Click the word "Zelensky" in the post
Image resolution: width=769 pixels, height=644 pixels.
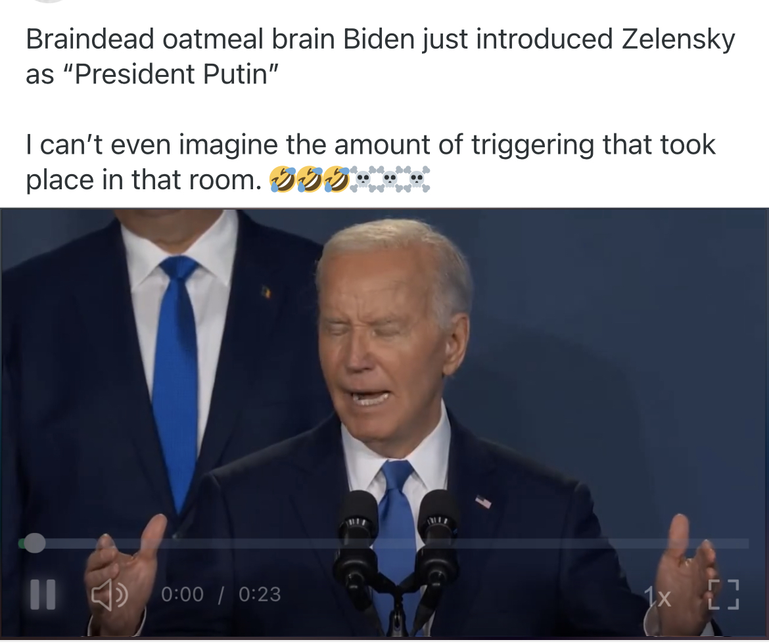click(x=678, y=39)
